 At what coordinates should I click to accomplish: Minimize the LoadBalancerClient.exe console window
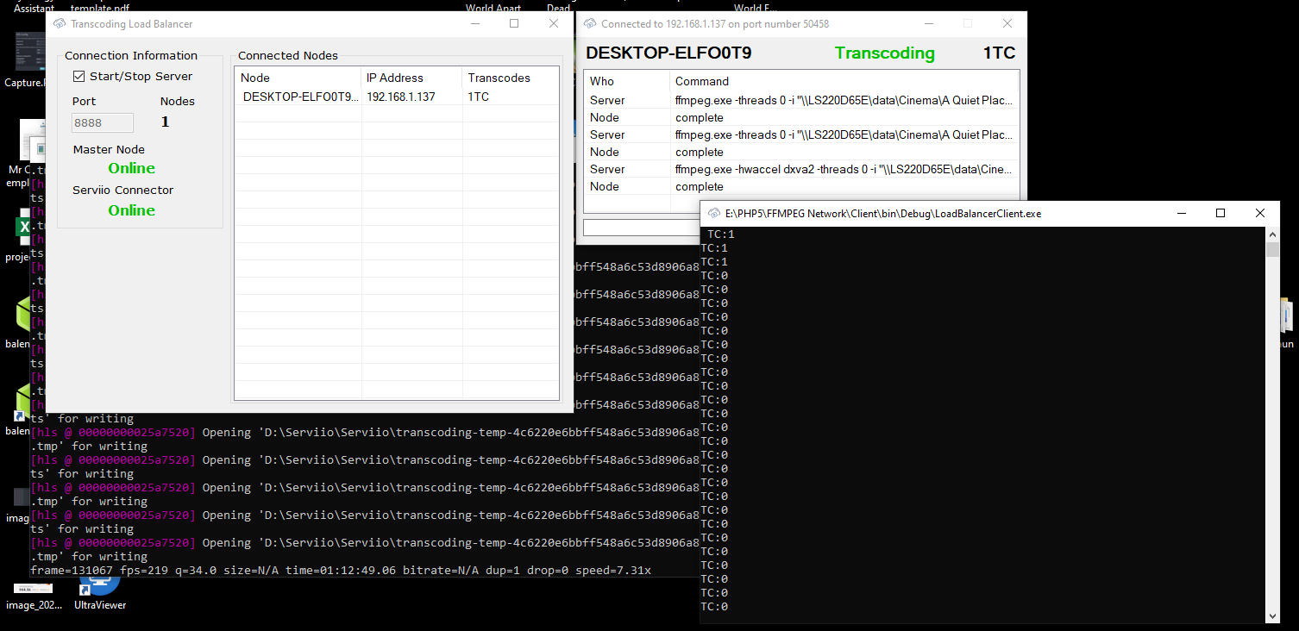[x=1181, y=213]
